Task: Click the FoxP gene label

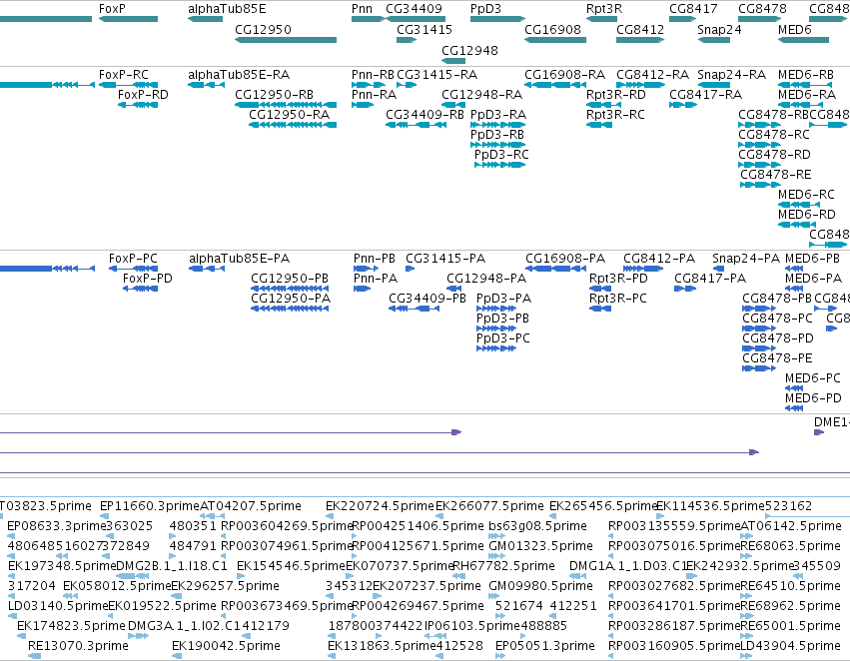Action: point(112,9)
